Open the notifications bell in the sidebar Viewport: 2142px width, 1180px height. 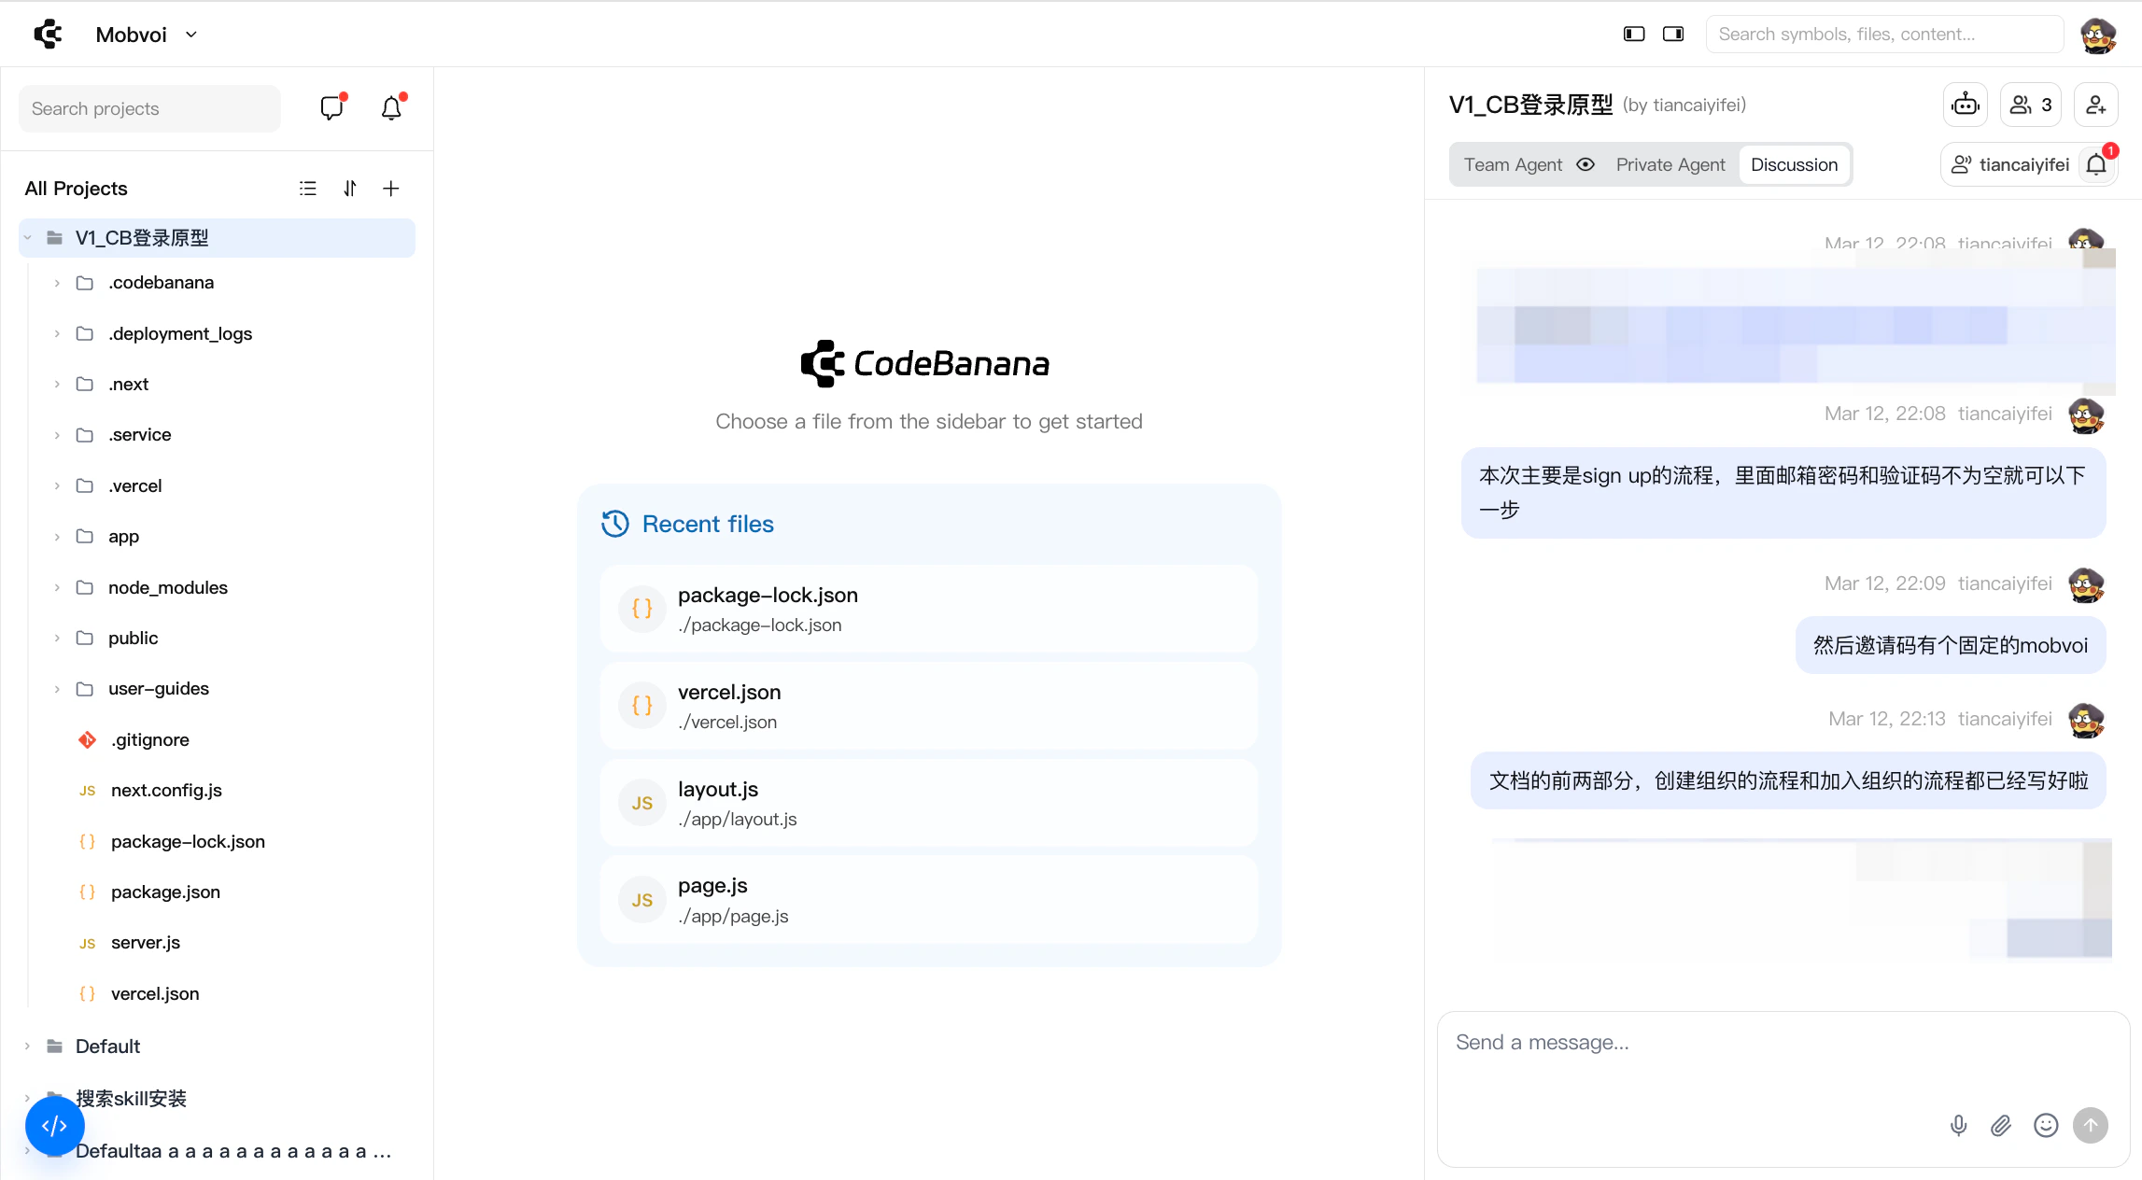click(391, 108)
